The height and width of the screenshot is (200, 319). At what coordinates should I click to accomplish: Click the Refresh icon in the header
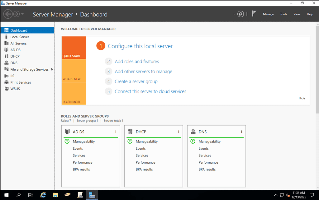[x=240, y=14]
